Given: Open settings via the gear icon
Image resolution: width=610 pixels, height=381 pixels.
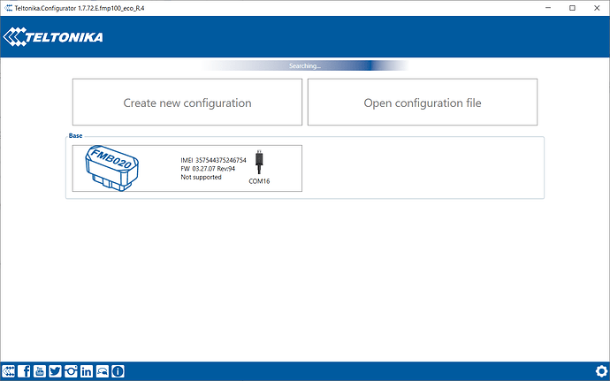Looking at the screenshot, I should (601, 371).
